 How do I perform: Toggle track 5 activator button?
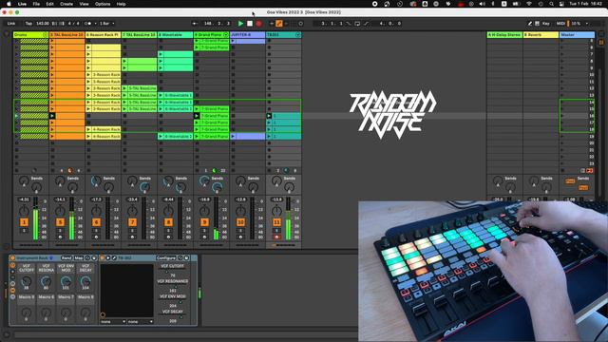point(60,222)
